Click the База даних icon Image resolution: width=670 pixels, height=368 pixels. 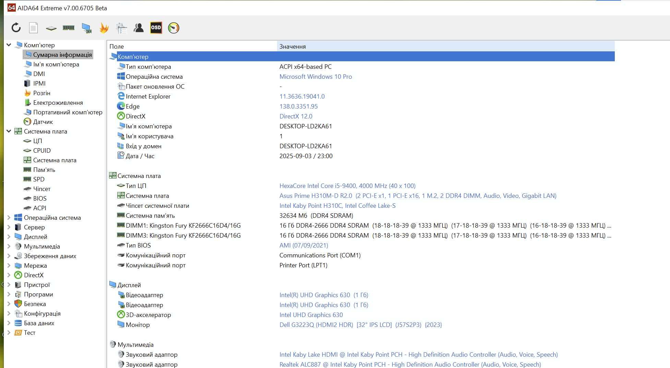[18, 323]
